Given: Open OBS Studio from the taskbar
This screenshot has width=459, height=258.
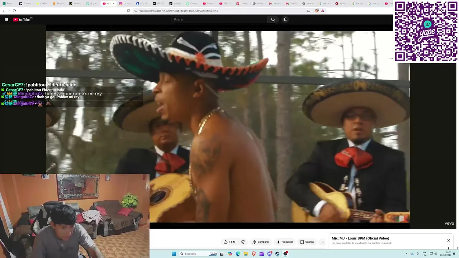Looking at the screenshot, I should pyautogui.click(x=285, y=254).
